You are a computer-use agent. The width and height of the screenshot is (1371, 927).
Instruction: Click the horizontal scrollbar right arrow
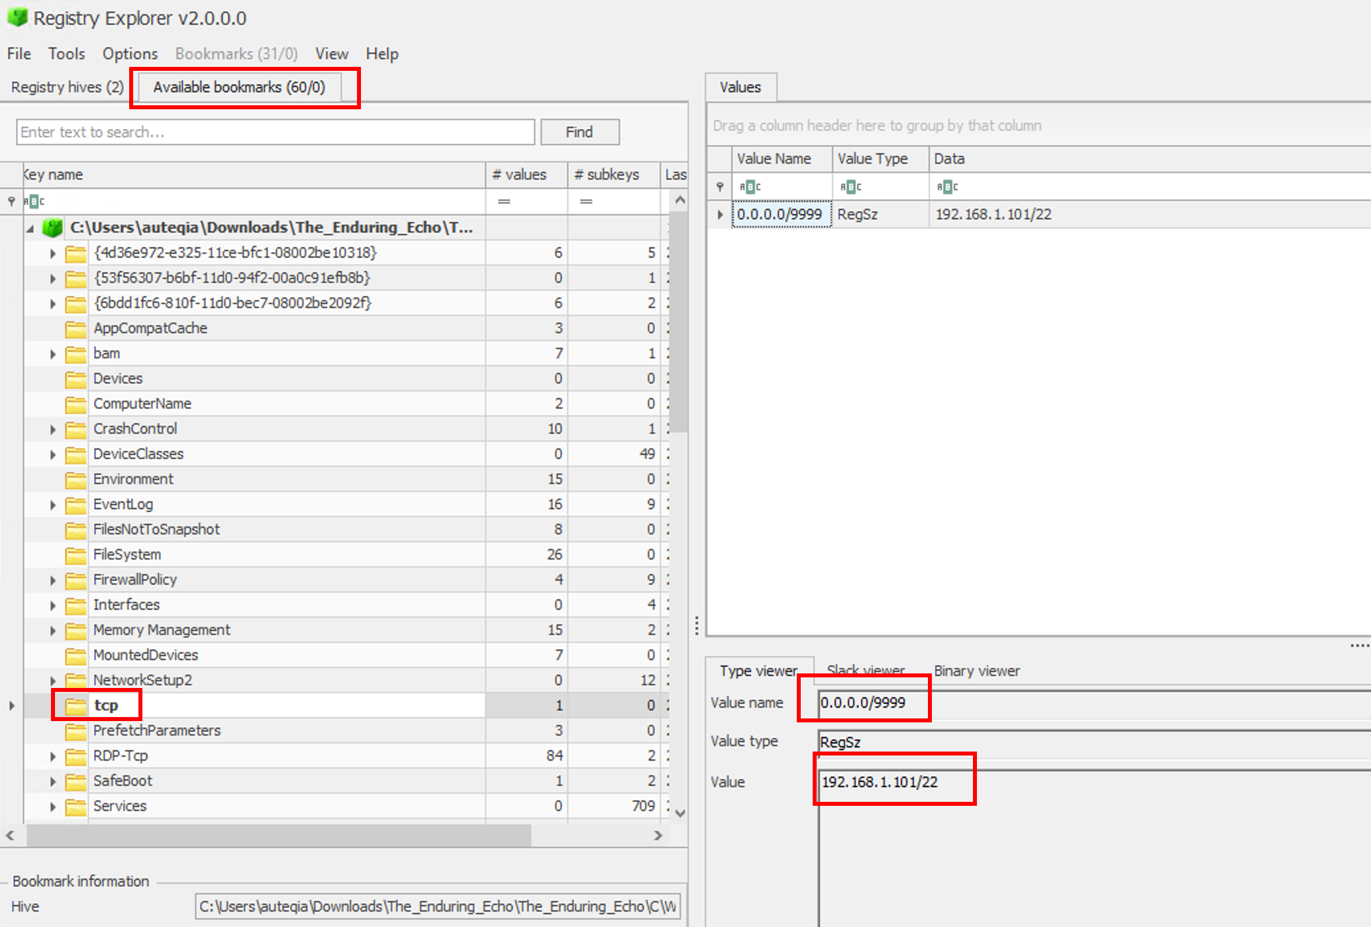[658, 836]
